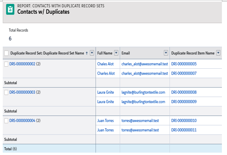Click the lagnite email in row DRI-0000000008

tap(143, 92)
